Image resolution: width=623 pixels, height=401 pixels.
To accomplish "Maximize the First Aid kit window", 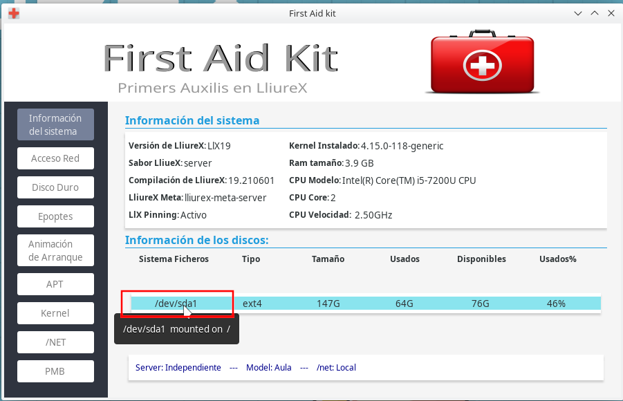I will [594, 13].
